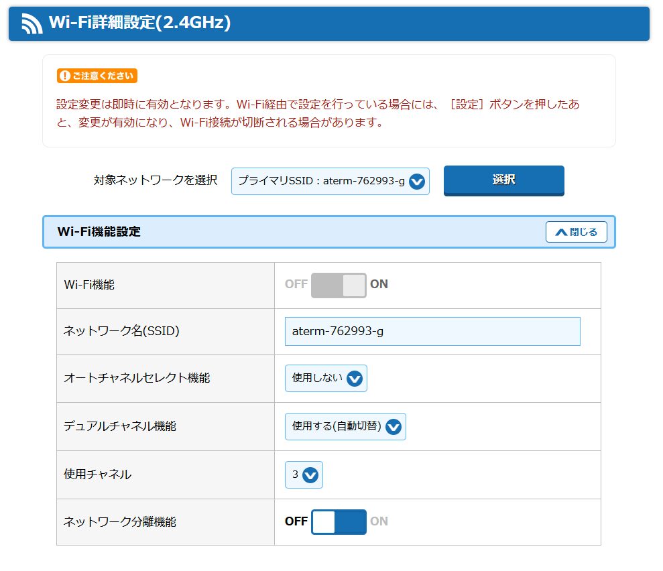Open the オートチャネルセレクト機能 dropdown
This screenshot has height=571, width=663.
326,378
